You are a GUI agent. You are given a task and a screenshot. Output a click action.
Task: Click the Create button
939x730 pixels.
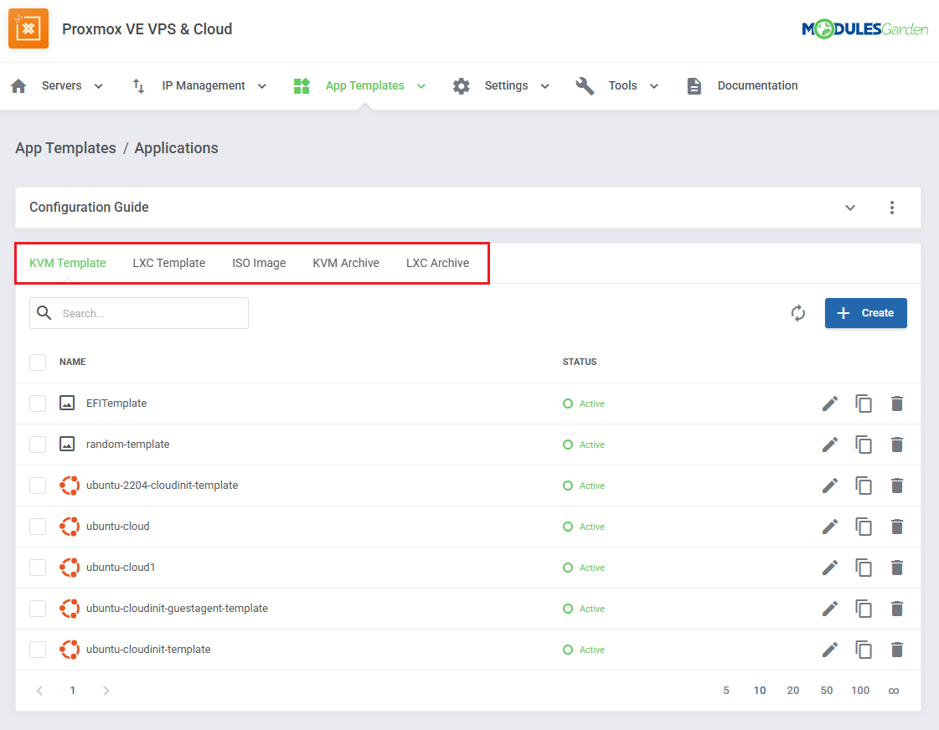click(866, 313)
